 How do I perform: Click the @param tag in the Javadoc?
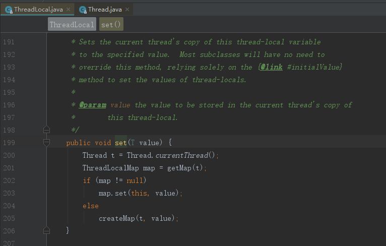click(93, 105)
